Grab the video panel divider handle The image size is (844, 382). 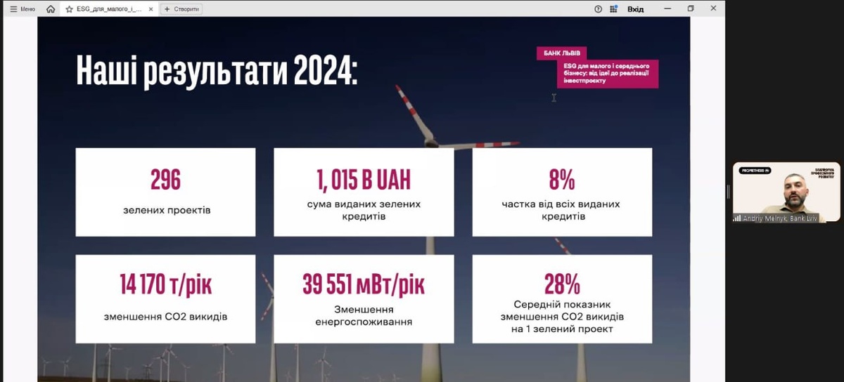(728, 192)
